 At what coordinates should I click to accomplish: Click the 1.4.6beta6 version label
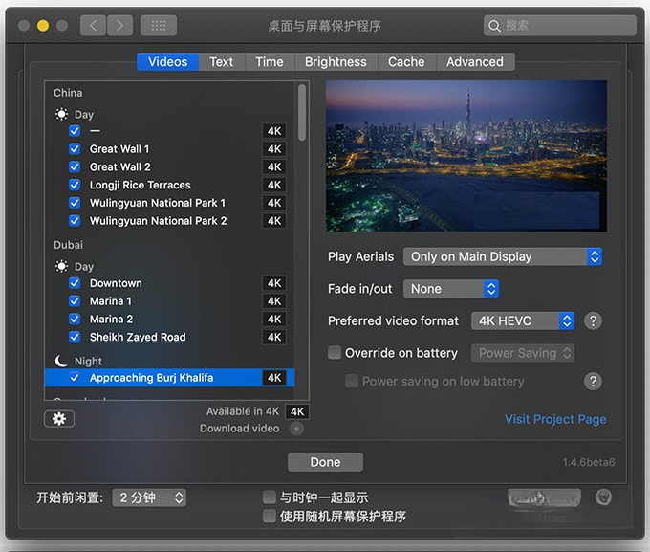point(589,462)
